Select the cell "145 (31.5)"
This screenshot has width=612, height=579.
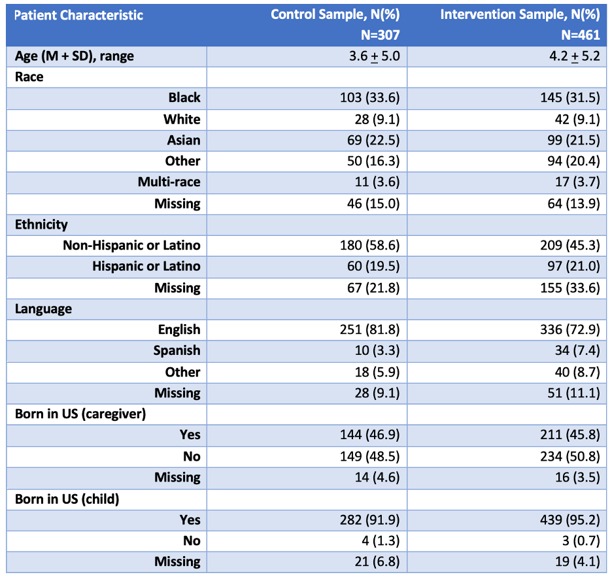[x=570, y=98]
